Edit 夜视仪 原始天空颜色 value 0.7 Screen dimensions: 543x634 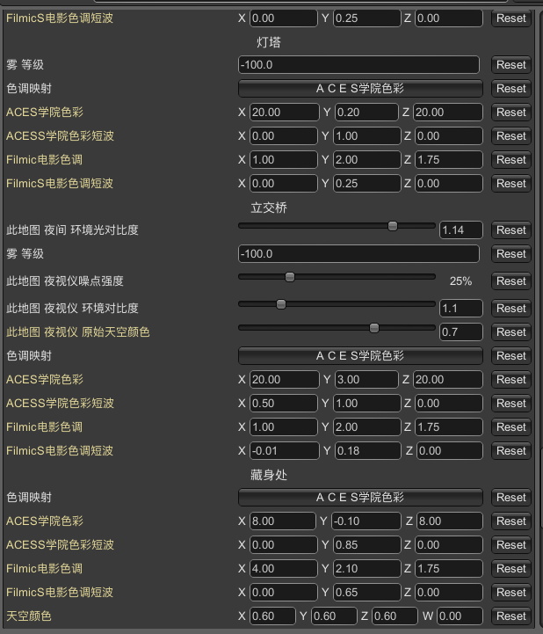click(x=461, y=332)
